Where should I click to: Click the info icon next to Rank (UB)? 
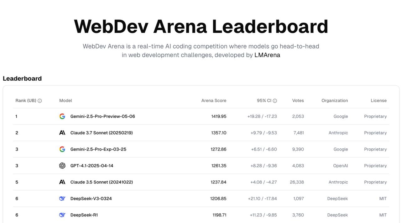(40, 101)
